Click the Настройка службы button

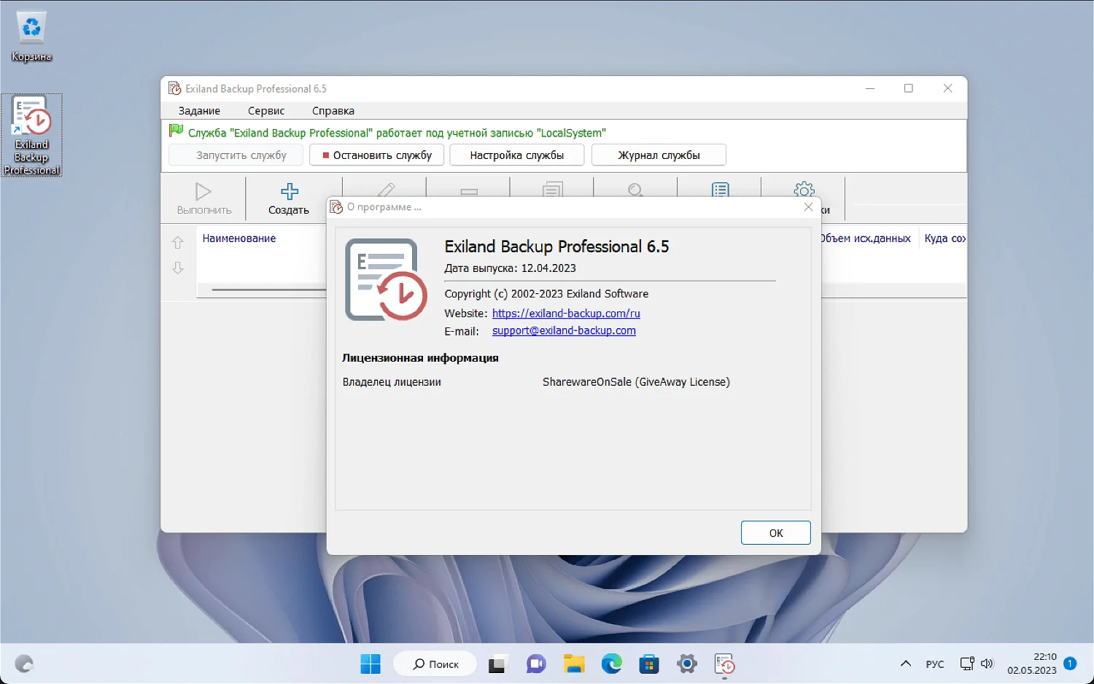[x=517, y=155]
